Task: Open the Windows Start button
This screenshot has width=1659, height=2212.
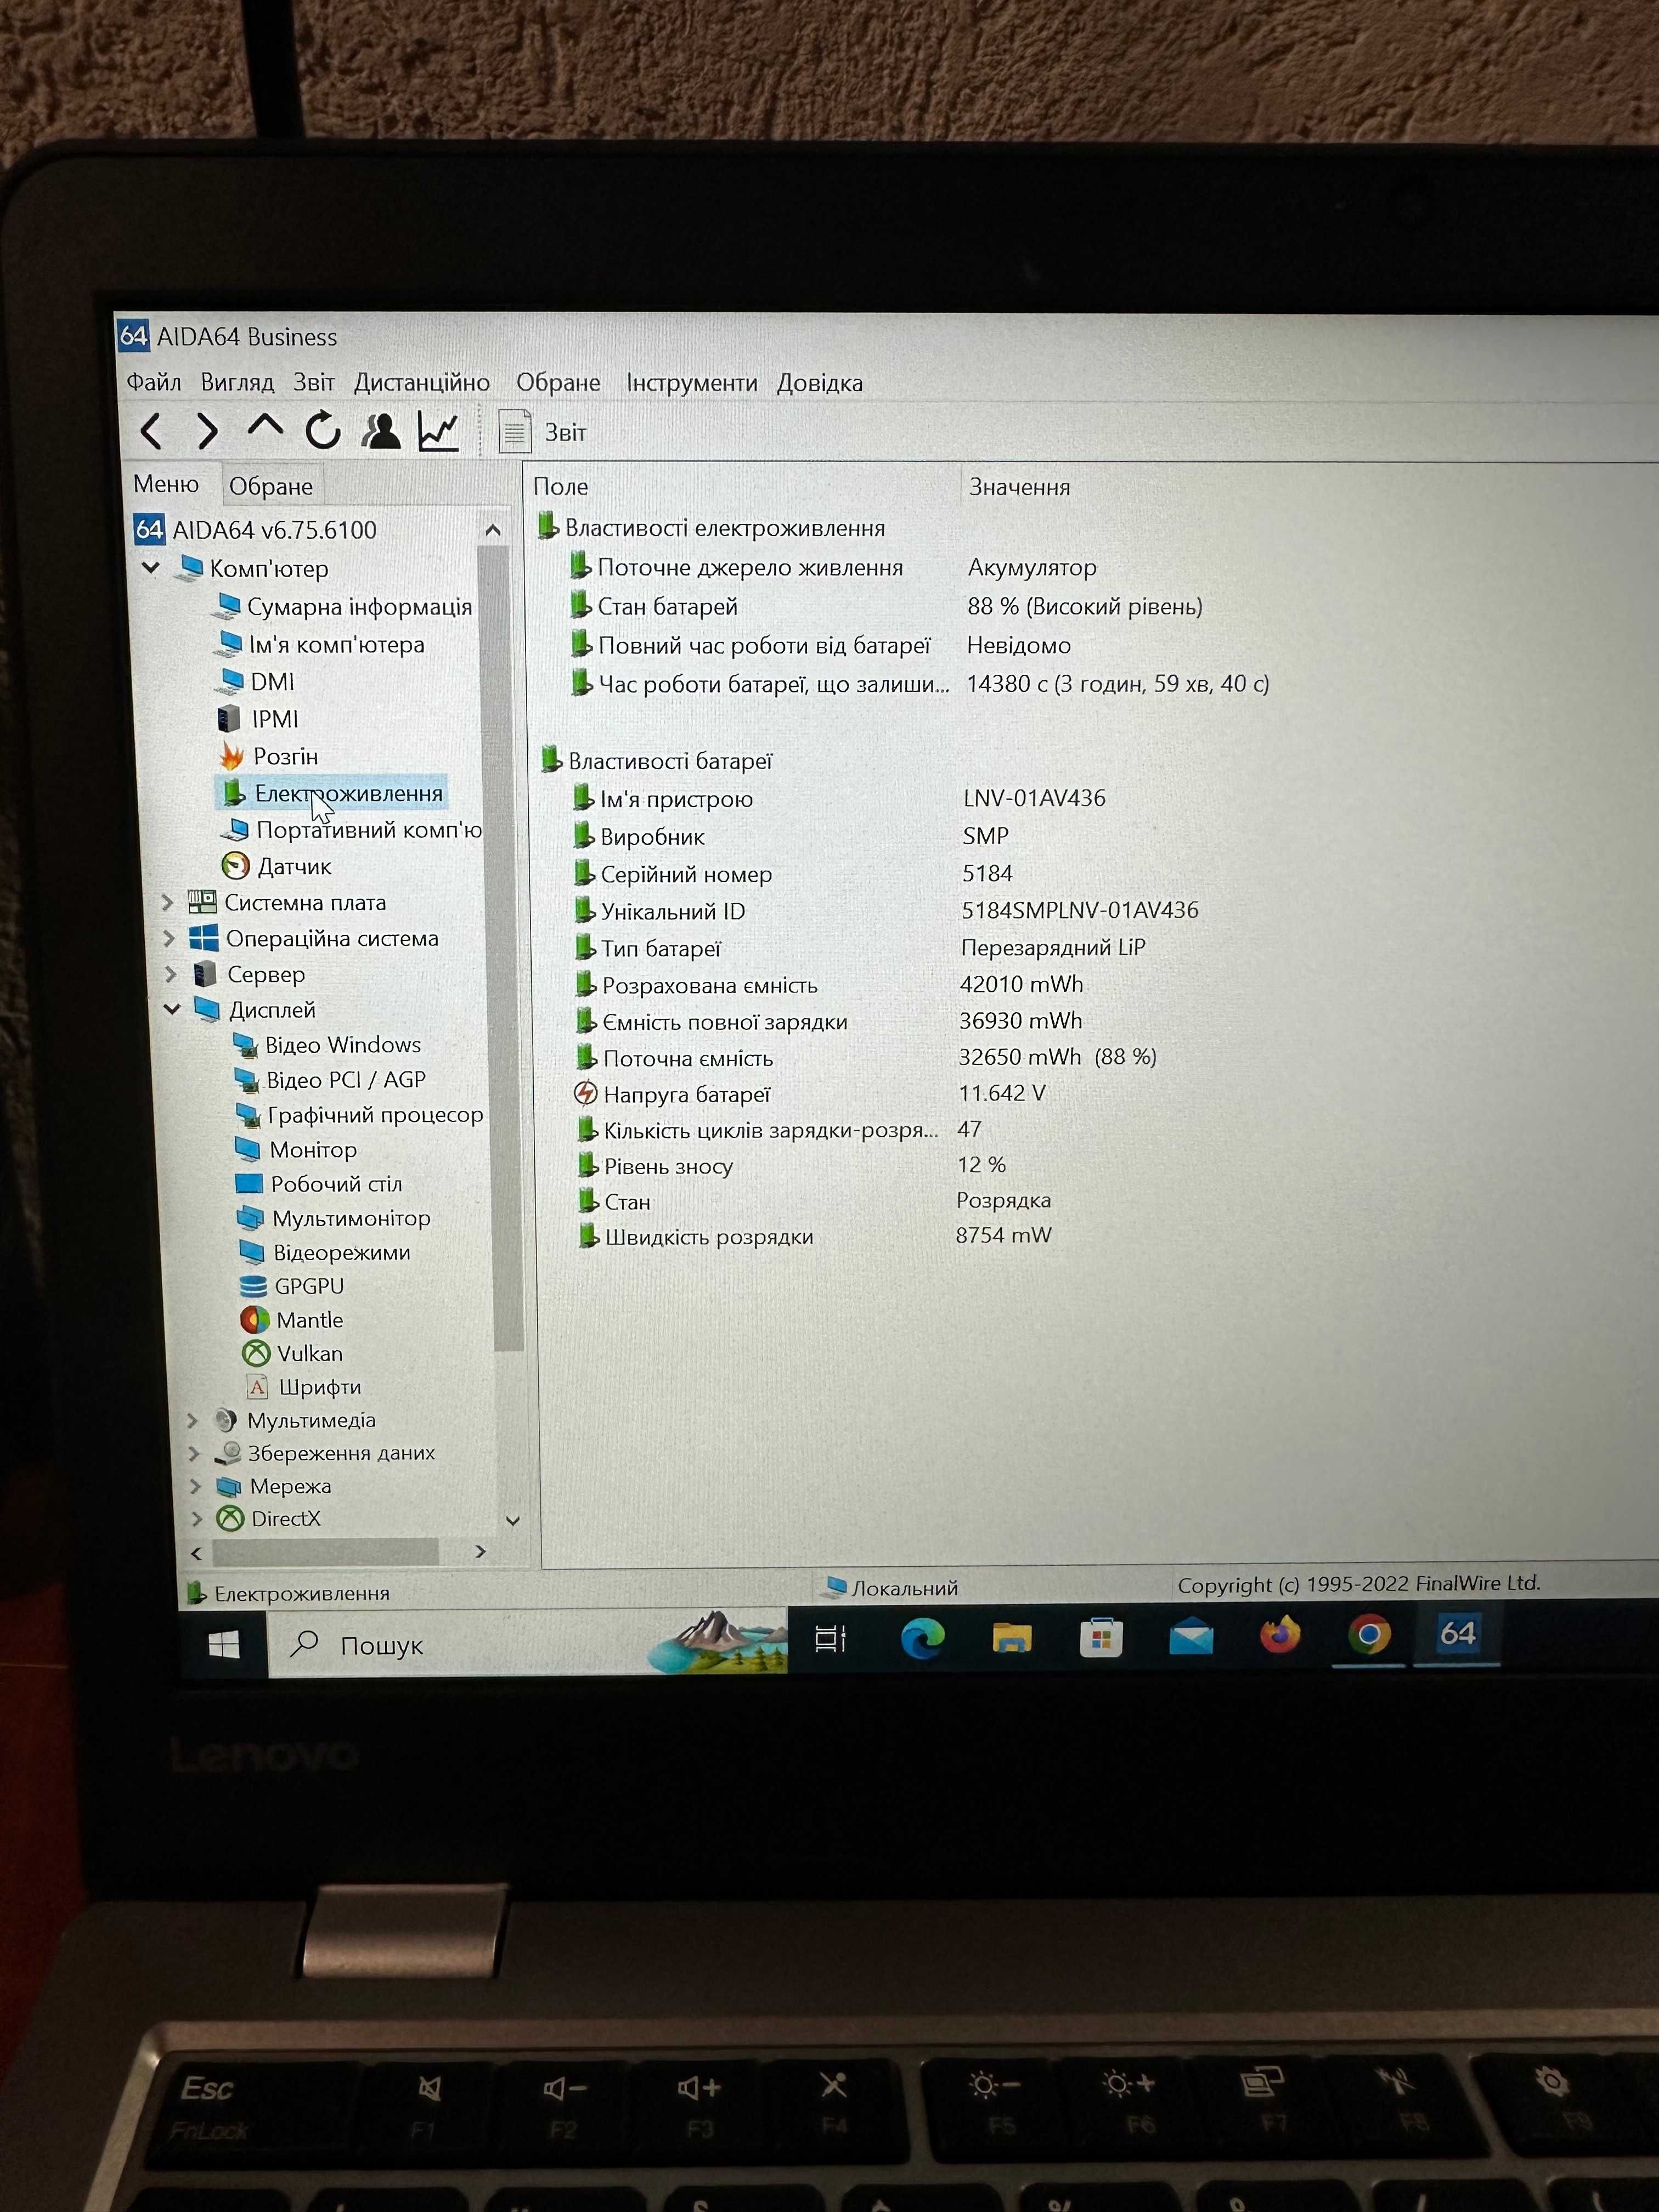Action: (x=224, y=1644)
